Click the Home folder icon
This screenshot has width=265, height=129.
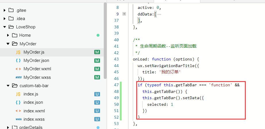(15, 35)
